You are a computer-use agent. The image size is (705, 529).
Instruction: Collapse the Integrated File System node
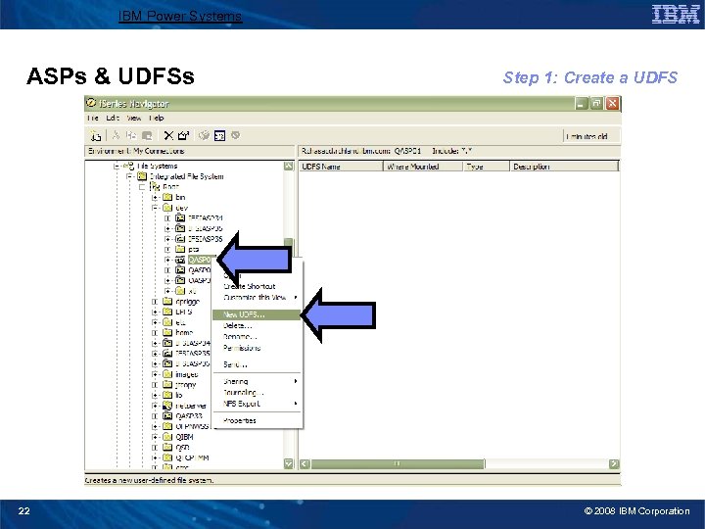(x=129, y=176)
